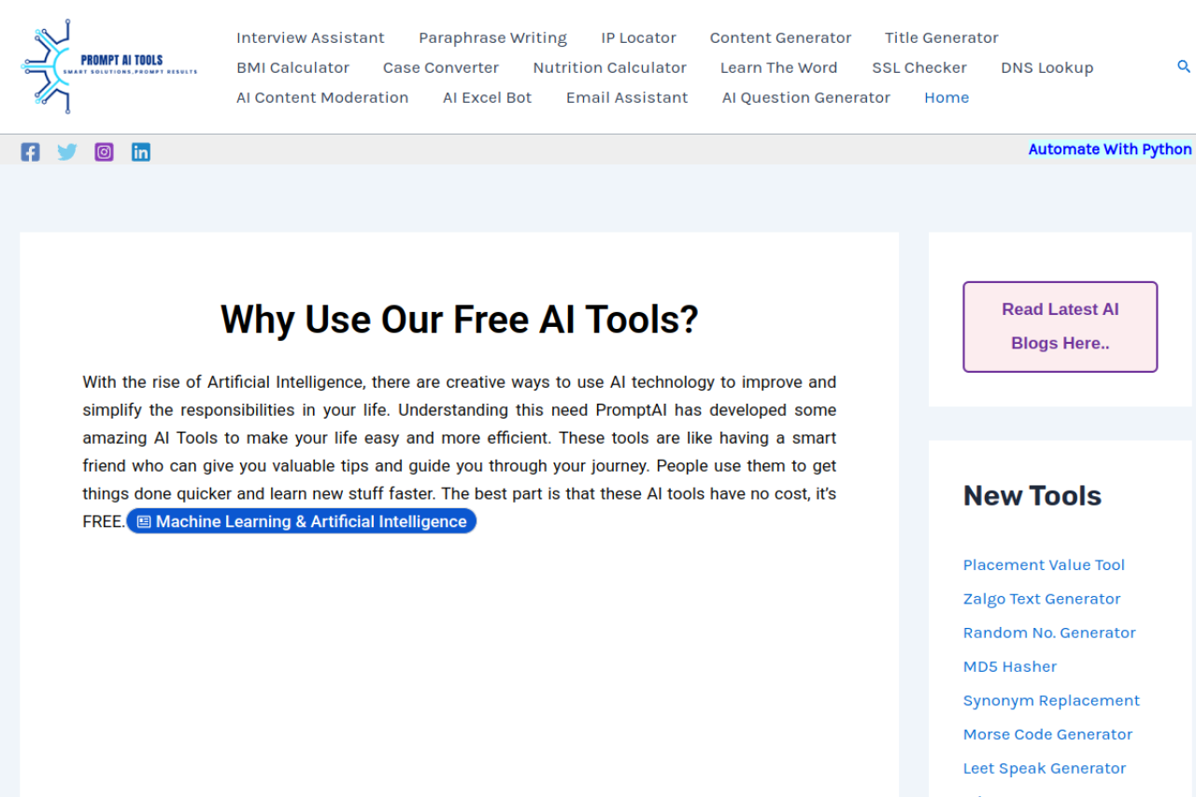Click the search magnifier icon
The height and width of the screenshot is (797, 1196).
1184,66
